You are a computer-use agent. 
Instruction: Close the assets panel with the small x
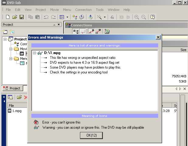(4, 97)
